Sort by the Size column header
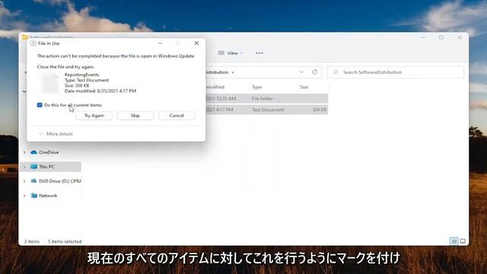This screenshot has width=487, height=274. click(x=304, y=88)
